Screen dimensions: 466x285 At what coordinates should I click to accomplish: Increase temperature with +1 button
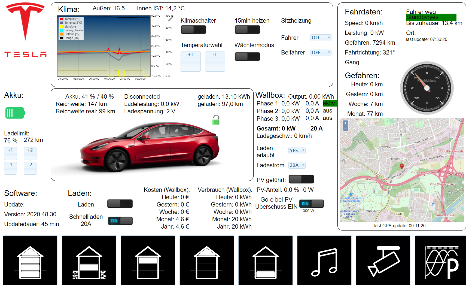click(191, 62)
